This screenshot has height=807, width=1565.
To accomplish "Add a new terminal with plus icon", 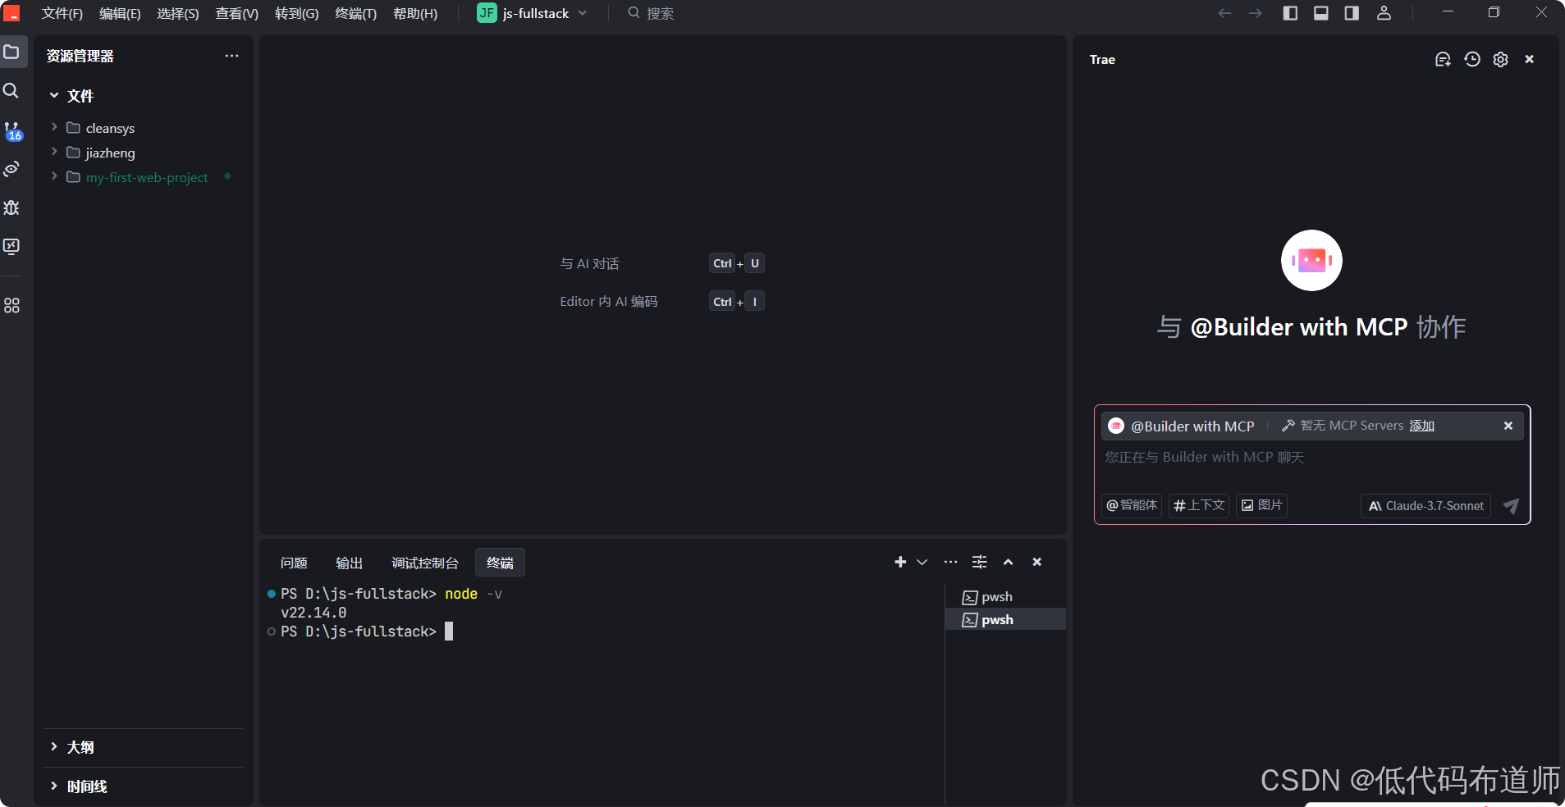I will 900,562.
